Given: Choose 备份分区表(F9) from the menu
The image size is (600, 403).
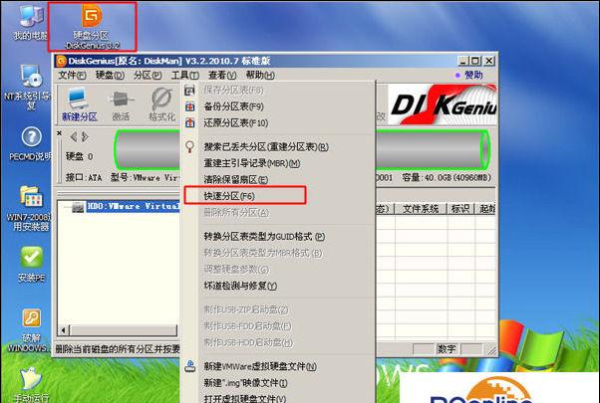Looking at the screenshot, I should tap(279, 106).
